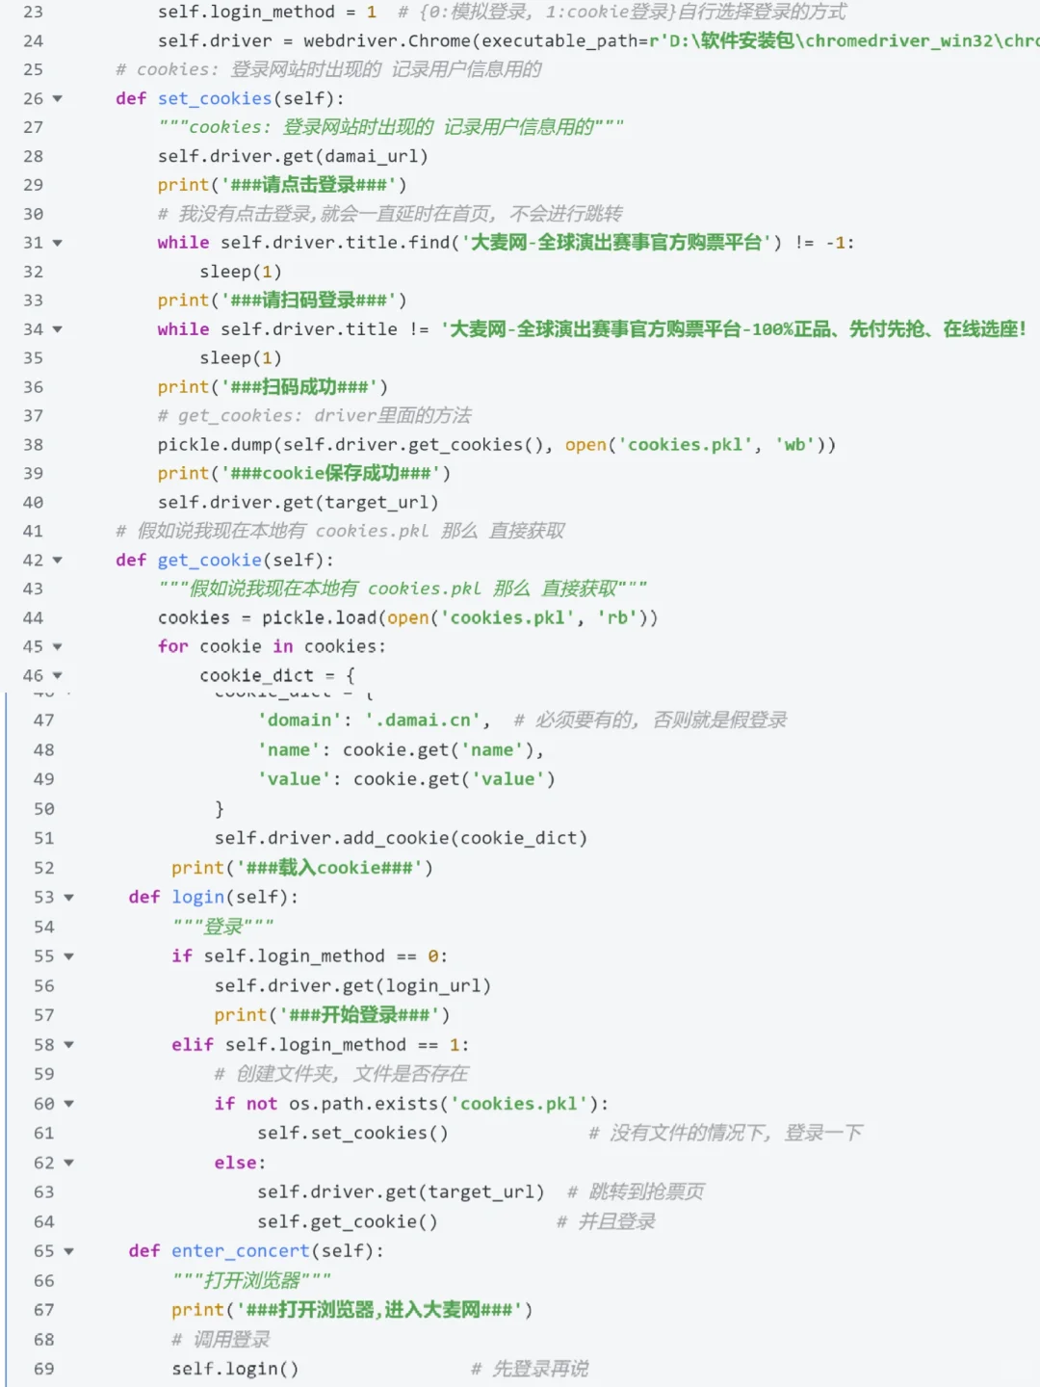Collapse the fold arrow at line 53

[x=68, y=897]
